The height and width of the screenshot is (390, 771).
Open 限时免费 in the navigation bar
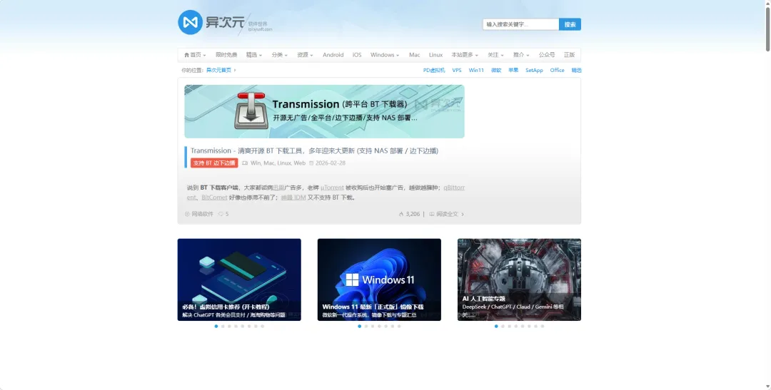[226, 55]
